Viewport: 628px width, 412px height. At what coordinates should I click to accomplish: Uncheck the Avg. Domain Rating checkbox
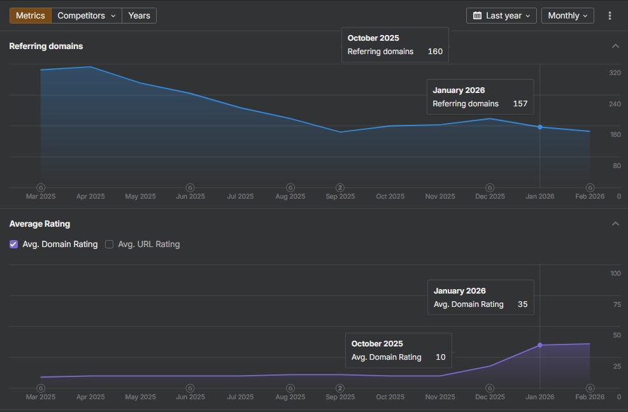pos(13,244)
